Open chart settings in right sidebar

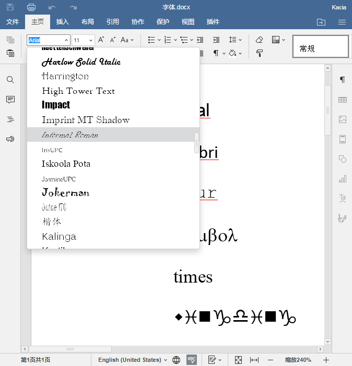click(x=343, y=179)
